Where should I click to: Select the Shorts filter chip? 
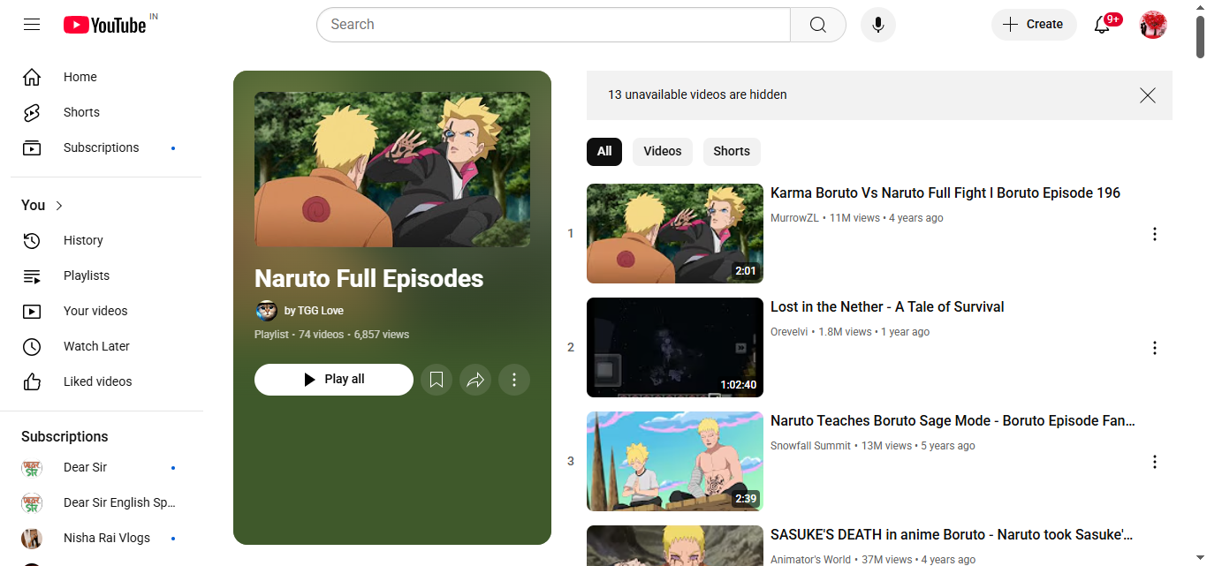click(732, 151)
